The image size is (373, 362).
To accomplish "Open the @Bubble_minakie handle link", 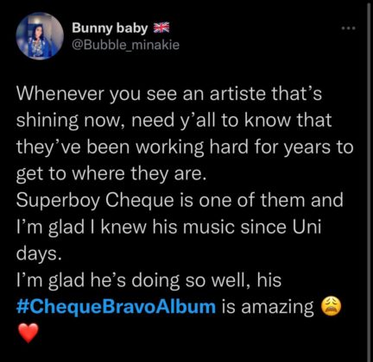I will pos(125,45).
